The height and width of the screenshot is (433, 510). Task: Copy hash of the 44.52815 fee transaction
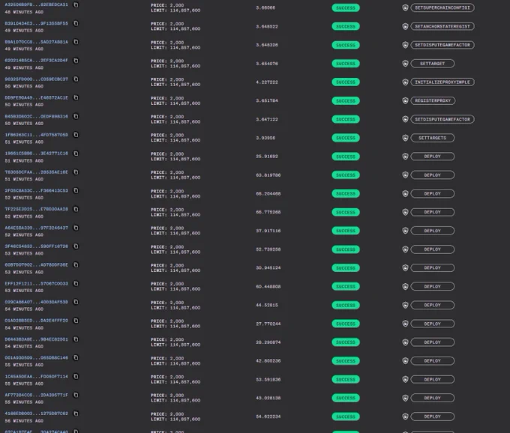[76, 302]
